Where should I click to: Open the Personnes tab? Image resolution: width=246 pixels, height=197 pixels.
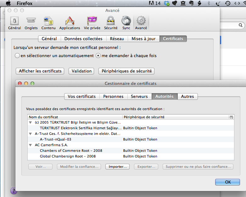[113, 96]
